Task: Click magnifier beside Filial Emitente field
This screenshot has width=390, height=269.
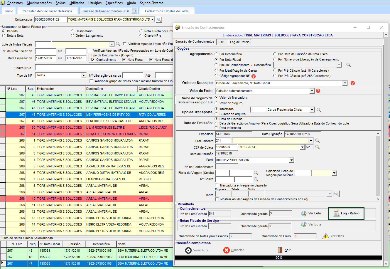Action: [317, 141]
